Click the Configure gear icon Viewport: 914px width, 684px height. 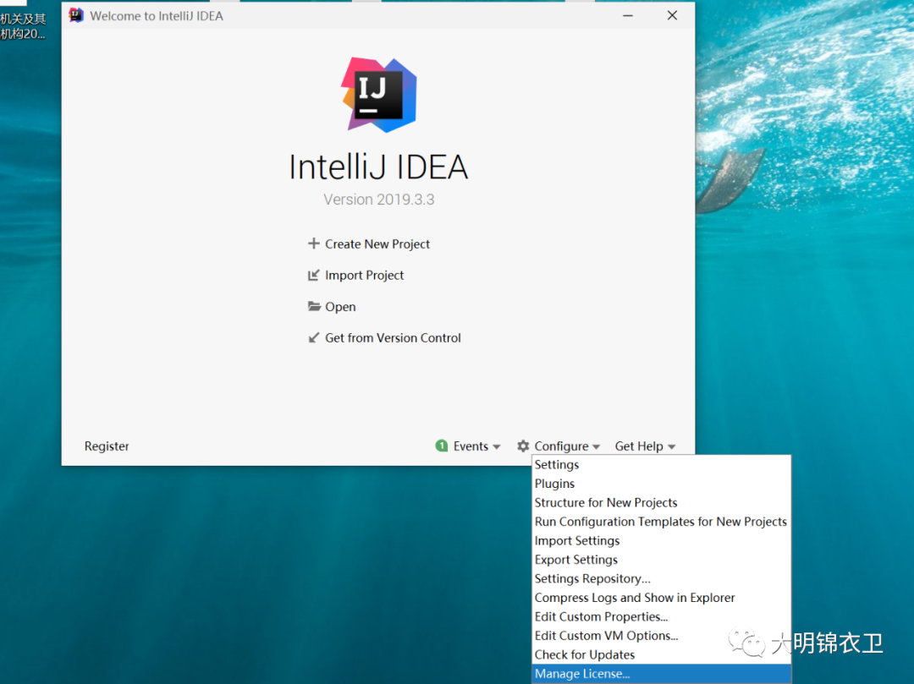click(x=523, y=446)
